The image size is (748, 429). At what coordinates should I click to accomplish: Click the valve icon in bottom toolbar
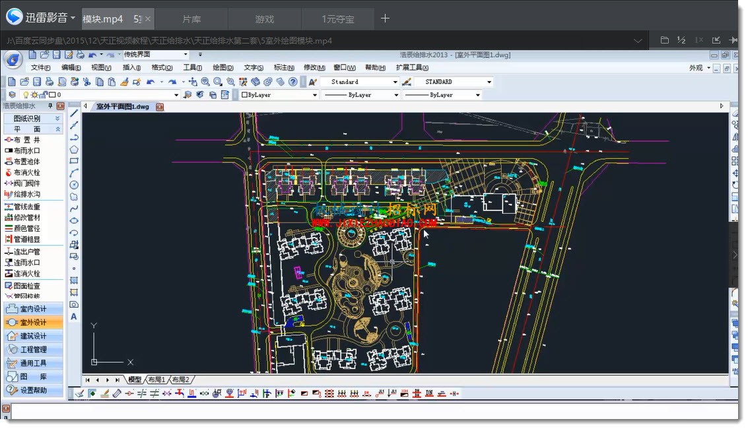coord(167,394)
